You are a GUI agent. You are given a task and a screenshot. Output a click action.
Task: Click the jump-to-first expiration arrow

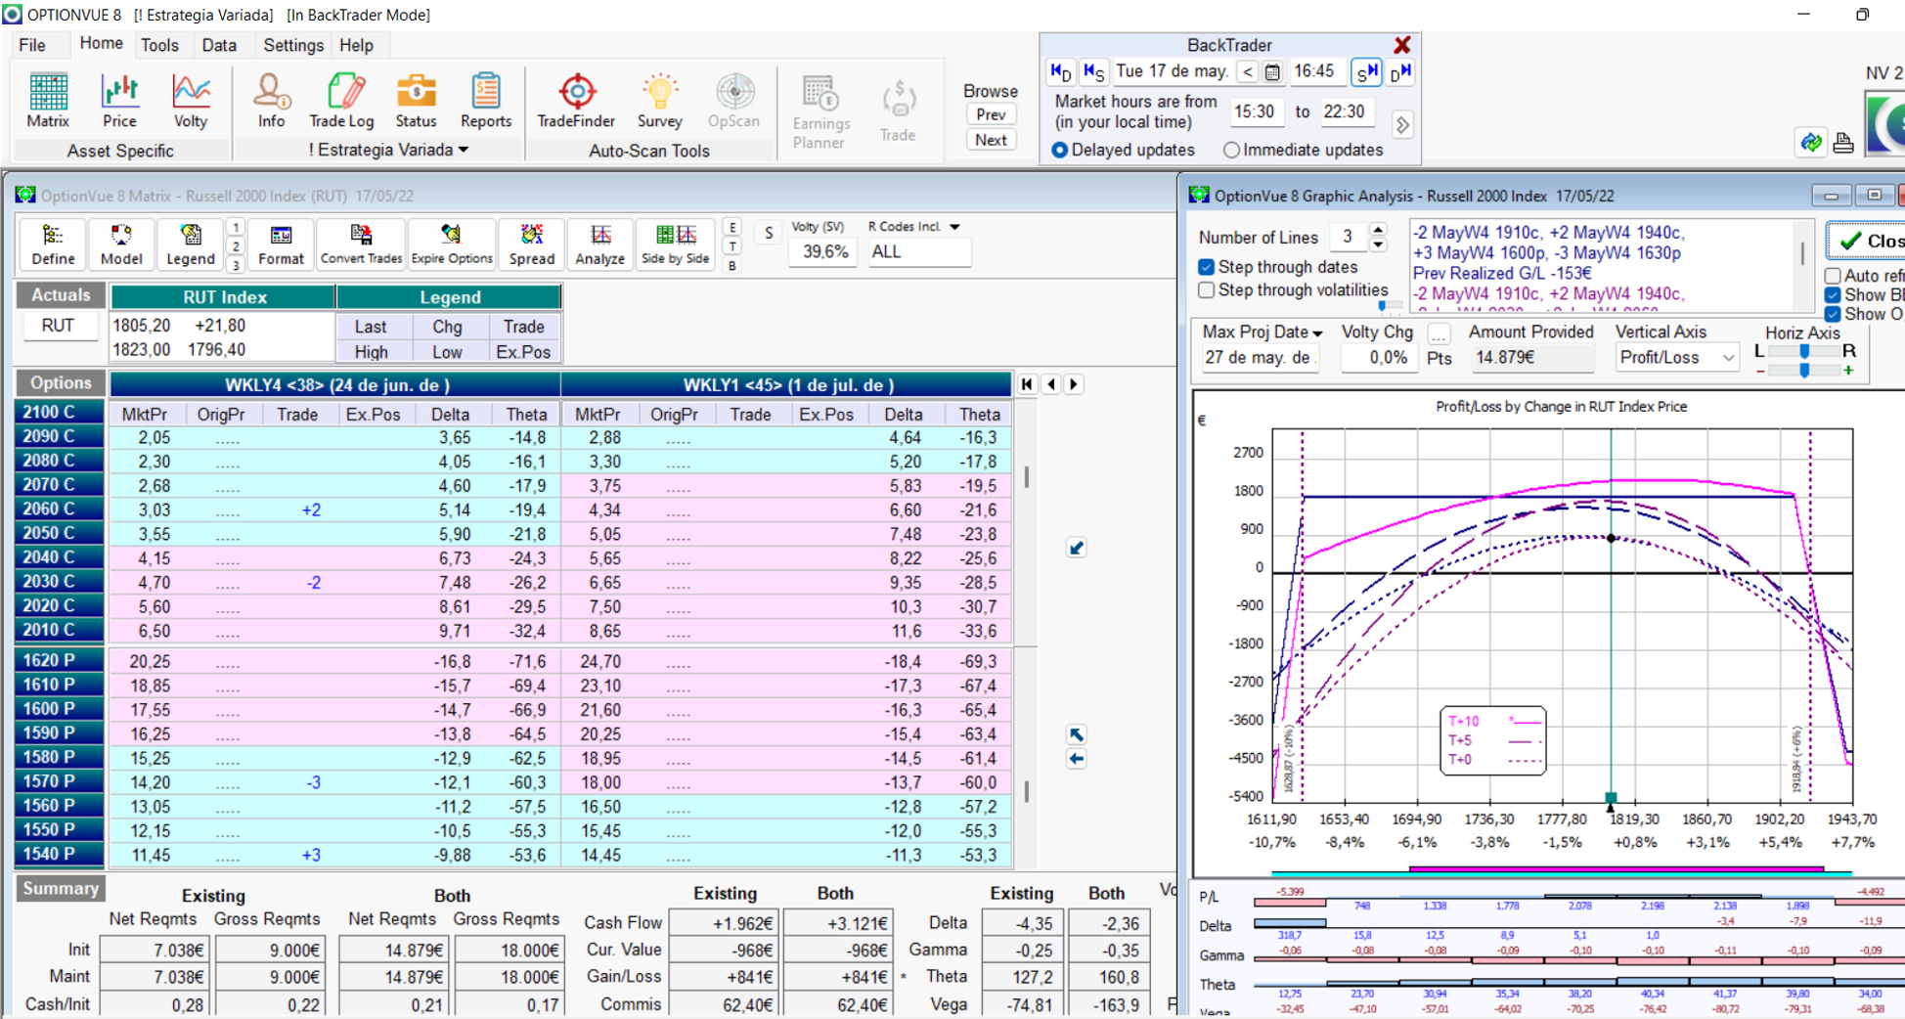point(1027,384)
